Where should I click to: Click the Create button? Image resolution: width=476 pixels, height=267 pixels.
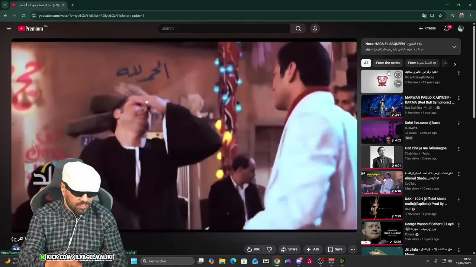coord(427,28)
